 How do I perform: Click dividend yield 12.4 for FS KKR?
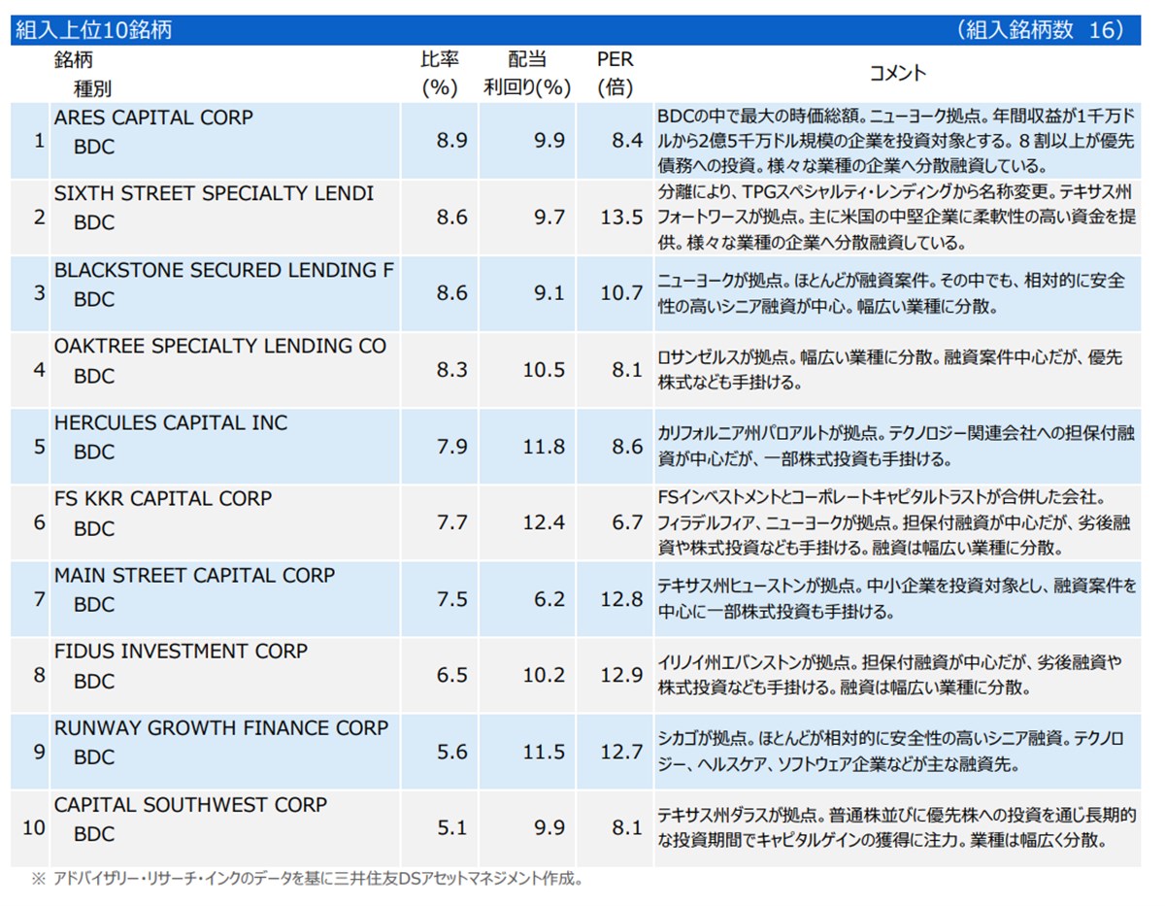[544, 522]
